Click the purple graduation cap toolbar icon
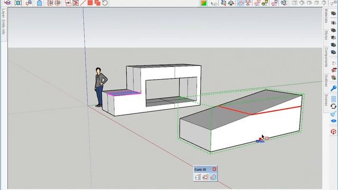 pos(7,3)
